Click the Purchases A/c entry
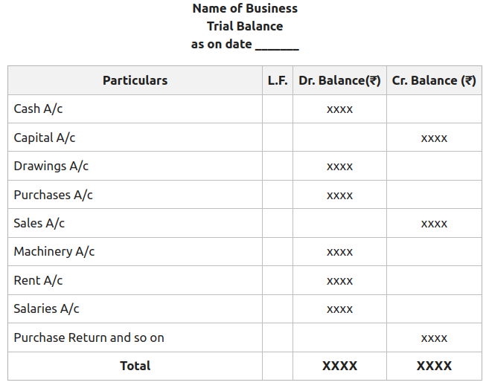489x388 pixels. (x=53, y=195)
